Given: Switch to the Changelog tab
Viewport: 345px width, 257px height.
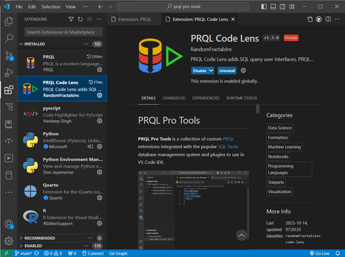Looking at the screenshot, I should tap(174, 98).
